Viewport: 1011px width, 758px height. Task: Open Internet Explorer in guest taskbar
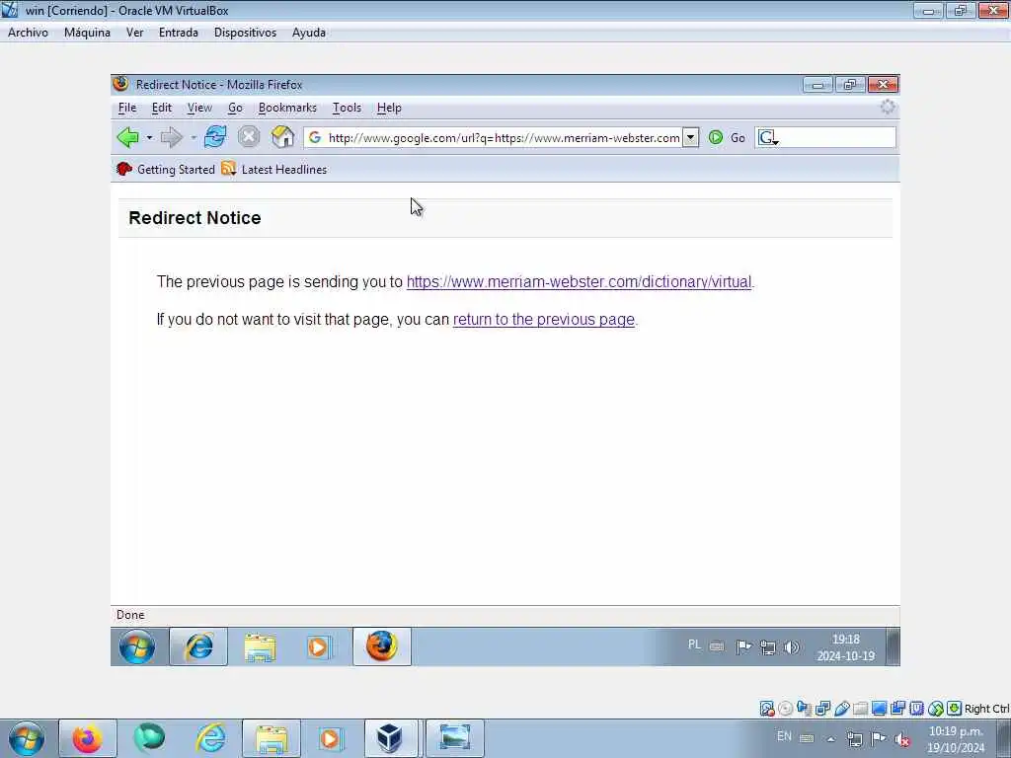coord(198,646)
